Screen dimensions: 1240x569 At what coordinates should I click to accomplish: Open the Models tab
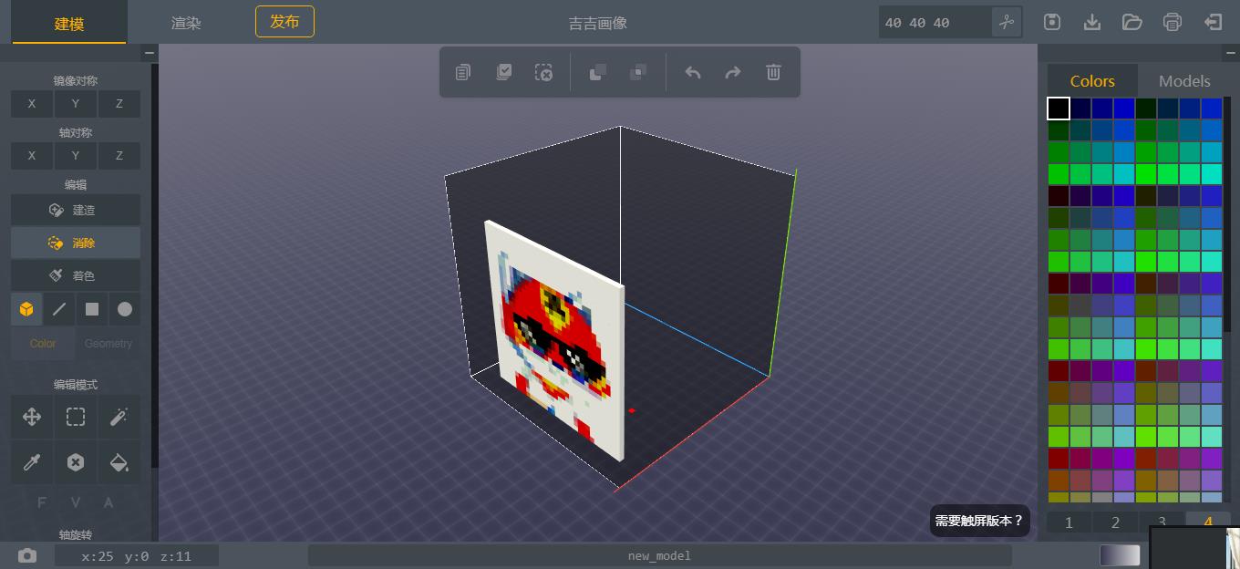click(x=1184, y=80)
